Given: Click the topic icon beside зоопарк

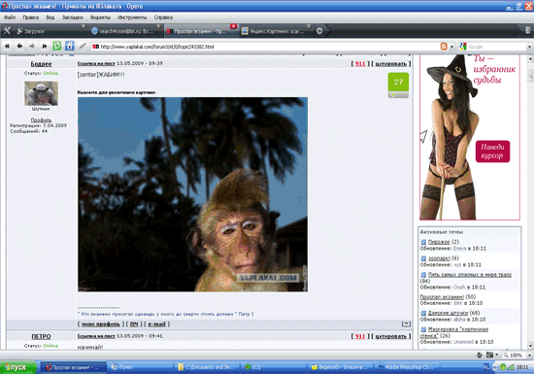Looking at the screenshot, I should [x=423, y=258].
